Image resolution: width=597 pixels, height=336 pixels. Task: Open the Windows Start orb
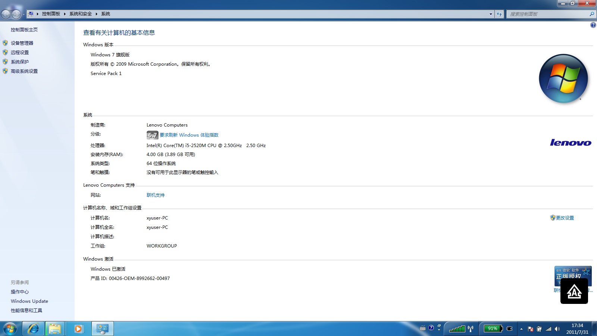[10, 329]
